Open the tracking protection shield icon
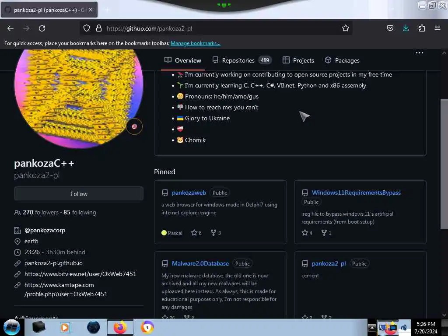 pos(87,28)
